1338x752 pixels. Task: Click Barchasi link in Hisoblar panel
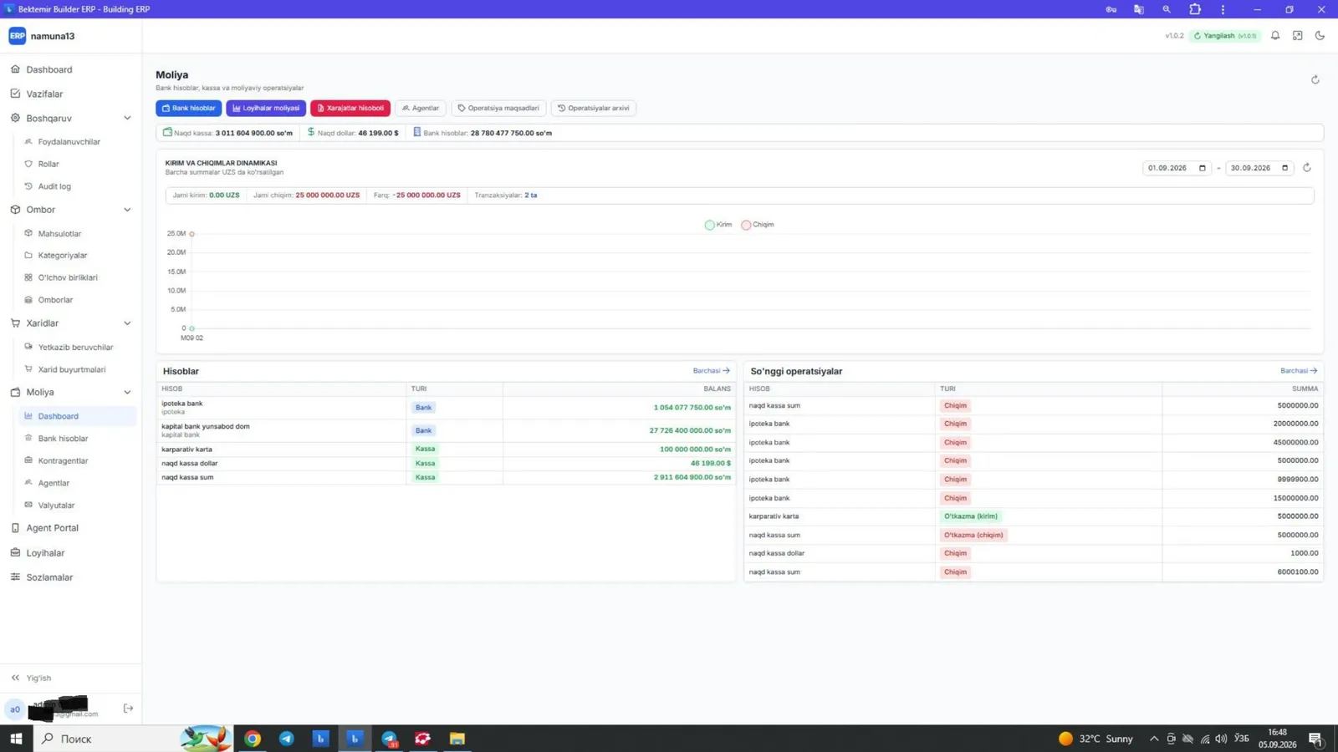pyautogui.click(x=711, y=371)
